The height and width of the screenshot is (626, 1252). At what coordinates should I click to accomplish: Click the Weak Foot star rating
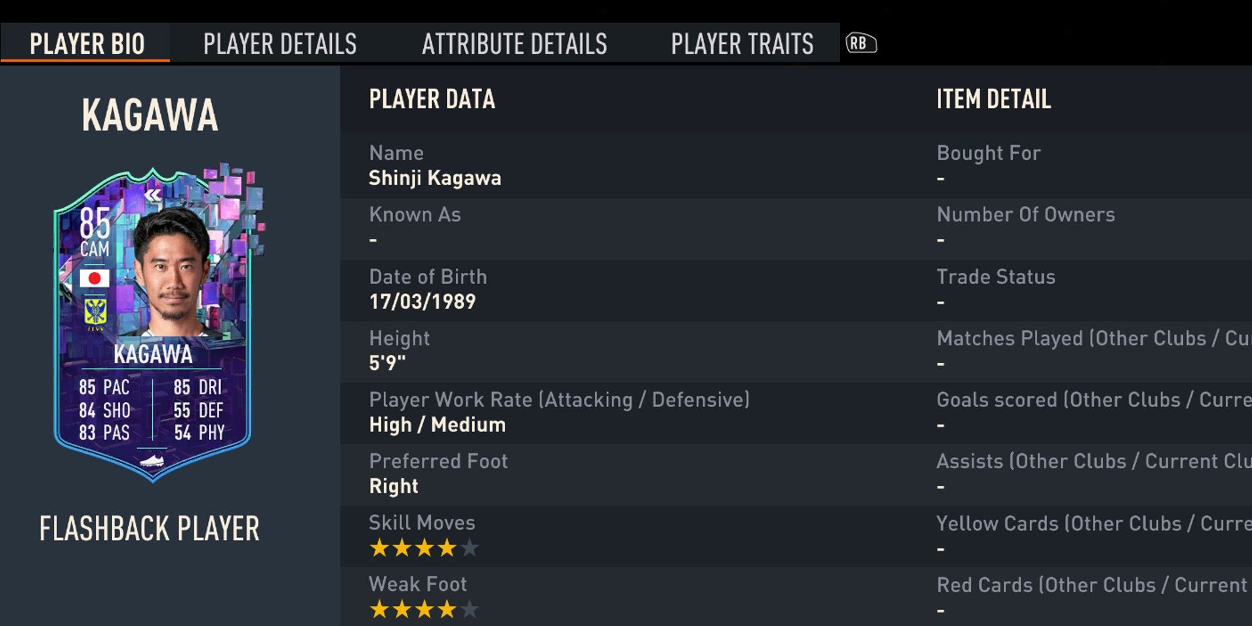(424, 609)
